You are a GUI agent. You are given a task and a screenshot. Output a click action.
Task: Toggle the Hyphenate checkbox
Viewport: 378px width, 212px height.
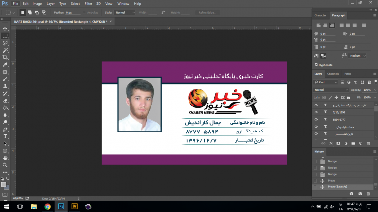[316, 65]
